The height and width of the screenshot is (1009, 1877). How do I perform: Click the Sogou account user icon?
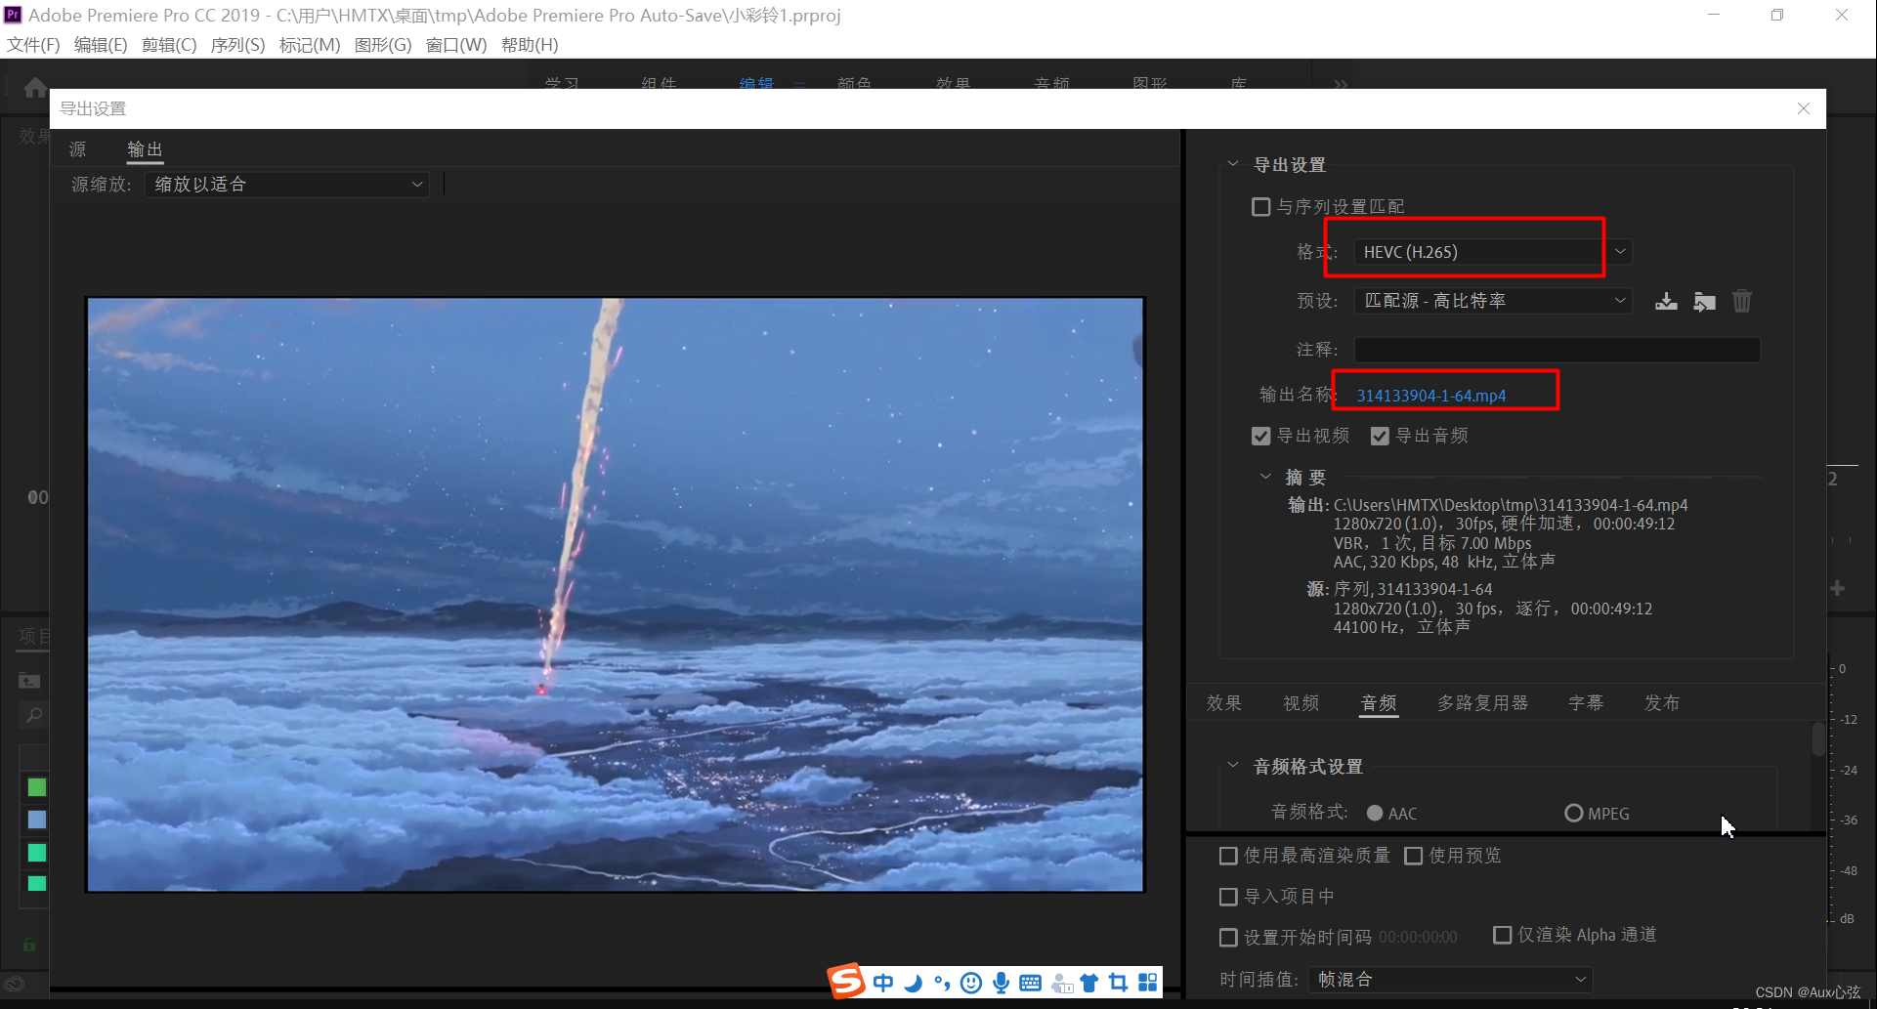pyautogui.click(x=1061, y=983)
